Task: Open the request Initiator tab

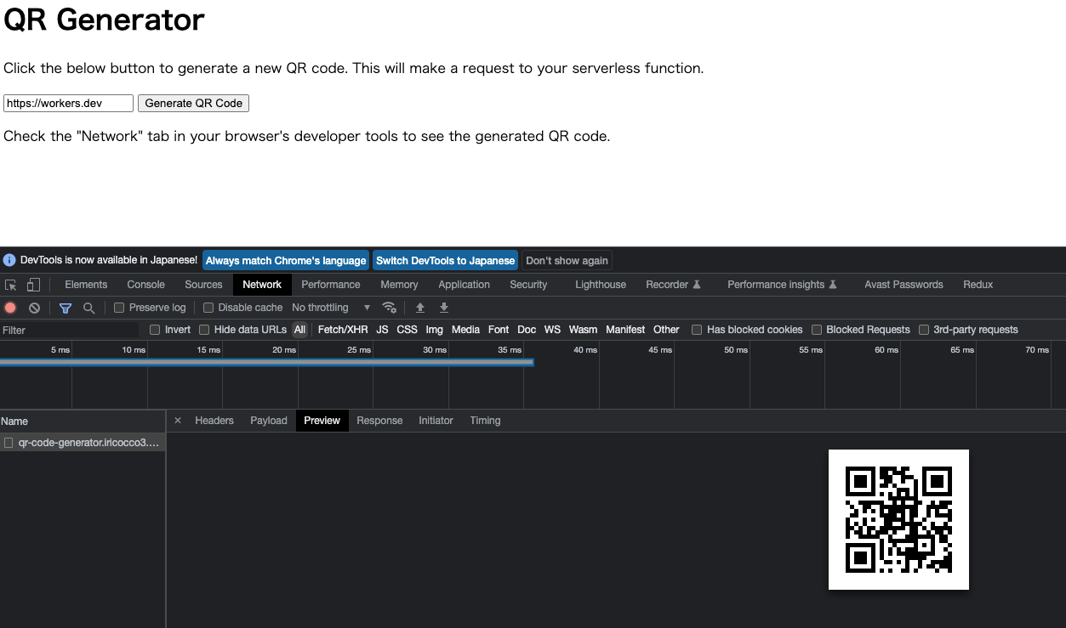Action: [x=436, y=421]
